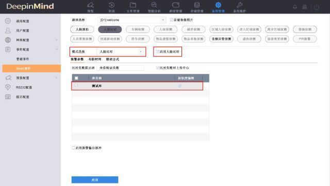330x186 pixels.
Task: Click the event config (事件配置) clipboard icon
Action: (8, 50)
